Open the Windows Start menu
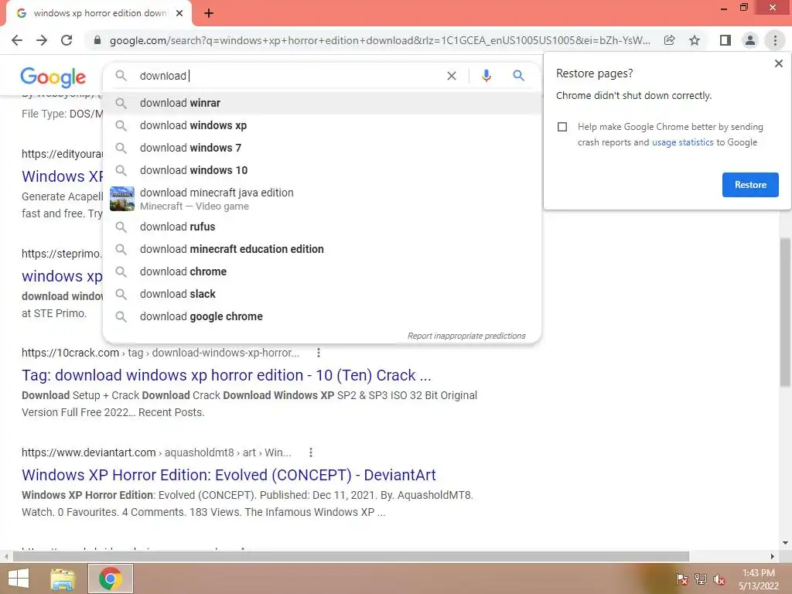The height and width of the screenshot is (594, 792). 19,579
